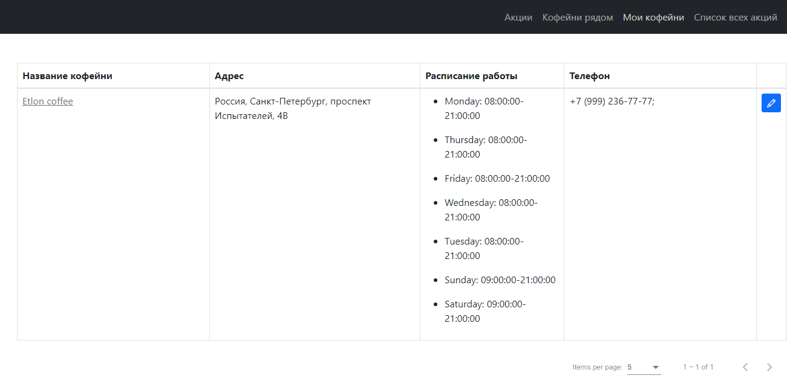Viewport: 787px width, 381px height.
Task: Go to the previous page arrow
Action: (745, 367)
